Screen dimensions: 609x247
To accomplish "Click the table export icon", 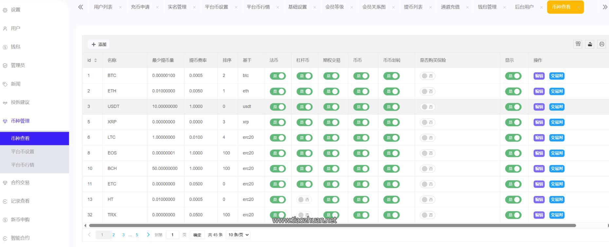I will 590,44.
